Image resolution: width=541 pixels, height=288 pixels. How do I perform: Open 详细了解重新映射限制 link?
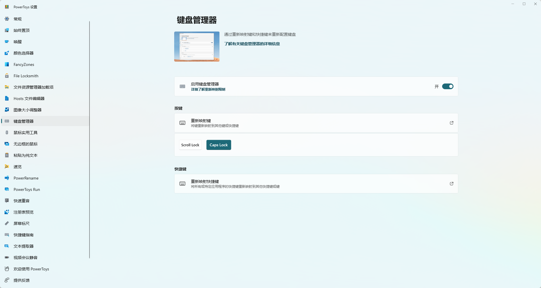click(x=208, y=89)
